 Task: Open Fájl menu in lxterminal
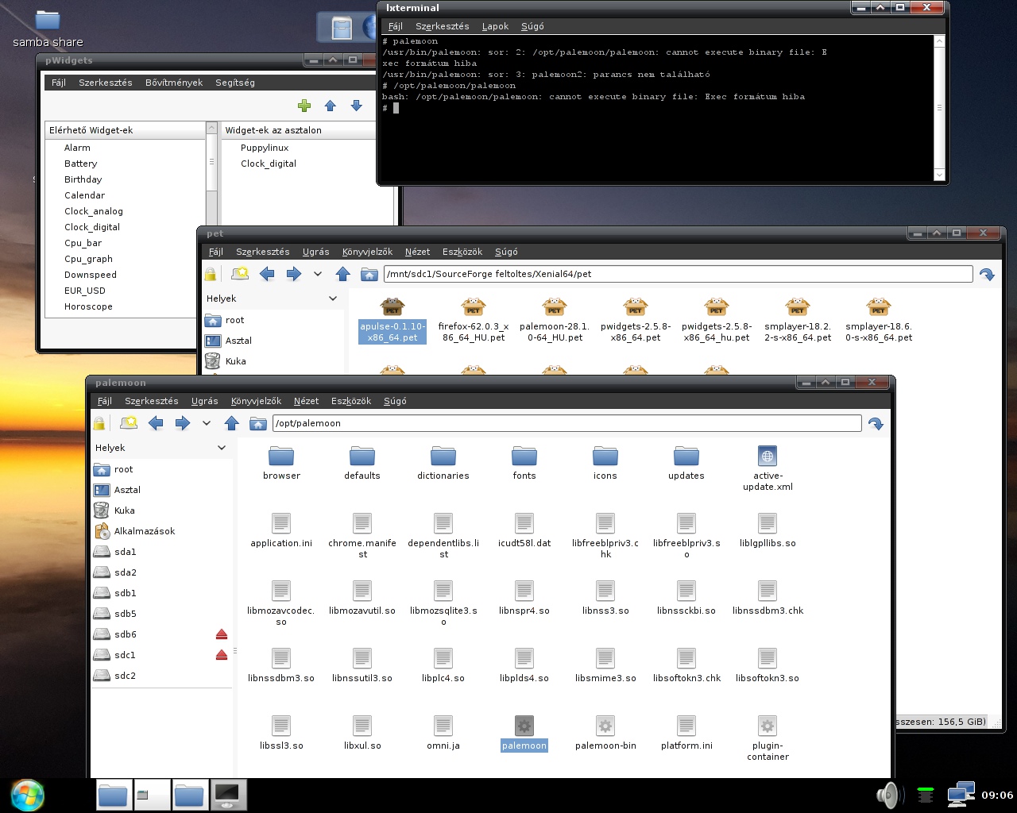(395, 26)
